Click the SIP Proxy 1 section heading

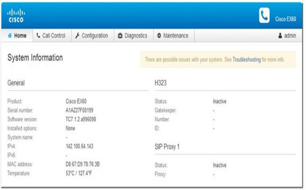tap(167, 147)
